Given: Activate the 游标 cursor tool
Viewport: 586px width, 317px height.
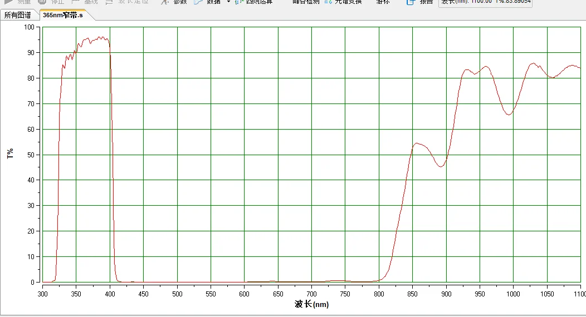Looking at the screenshot, I should click(x=383, y=2).
